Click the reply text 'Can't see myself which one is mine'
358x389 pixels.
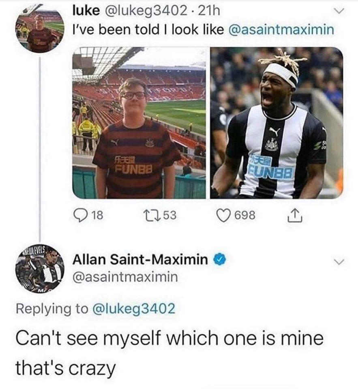click(x=169, y=339)
